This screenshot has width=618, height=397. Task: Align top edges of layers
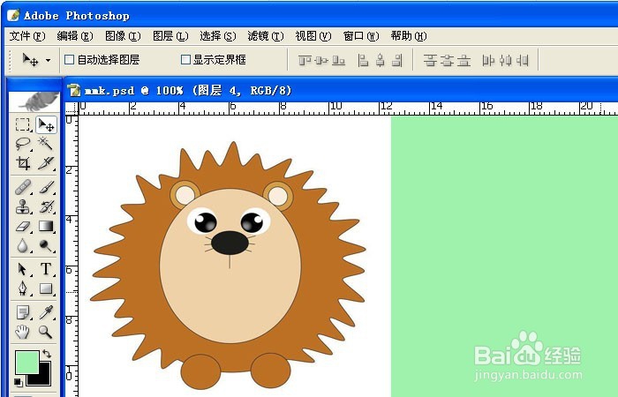[305, 60]
